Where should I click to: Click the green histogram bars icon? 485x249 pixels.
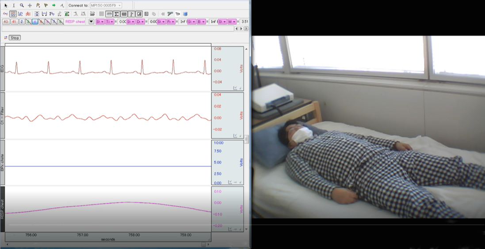67,14
